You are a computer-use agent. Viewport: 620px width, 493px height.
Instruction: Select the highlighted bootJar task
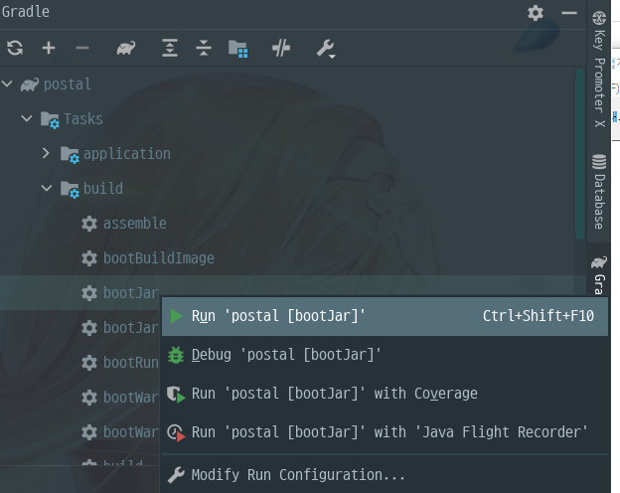click(131, 293)
